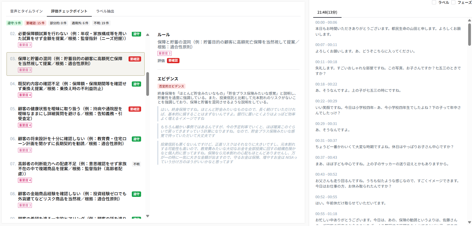Filter by 要確認: 15件 badge
The width and height of the screenshot is (475, 226).
coord(35,23)
